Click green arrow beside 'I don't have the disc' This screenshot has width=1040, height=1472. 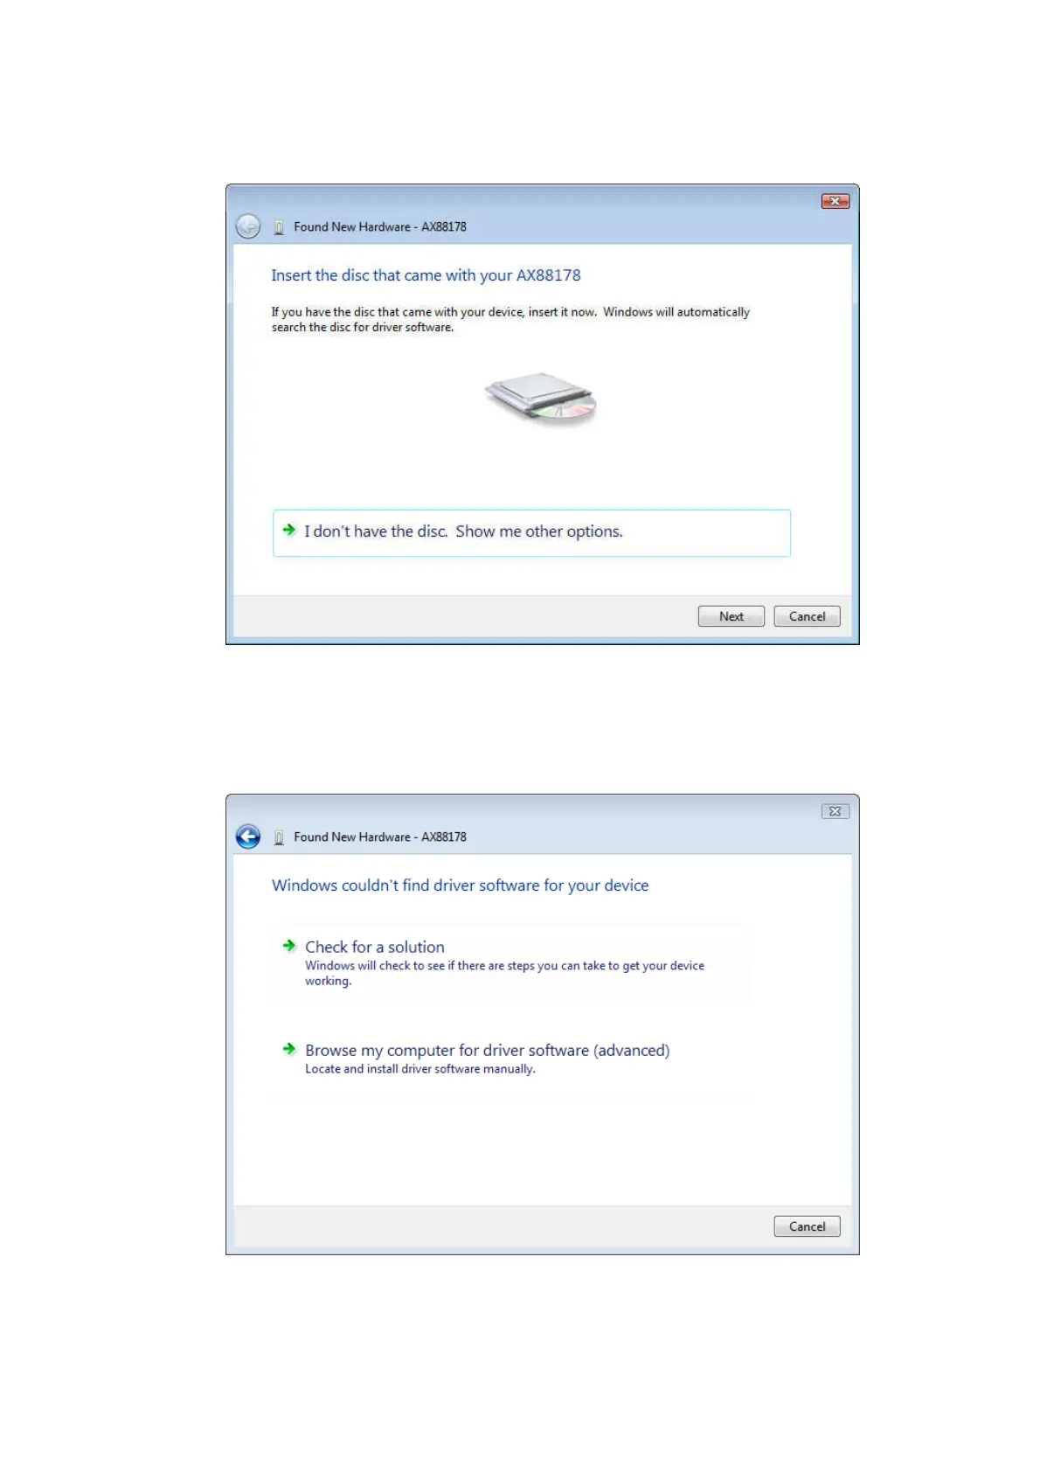[289, 530]
